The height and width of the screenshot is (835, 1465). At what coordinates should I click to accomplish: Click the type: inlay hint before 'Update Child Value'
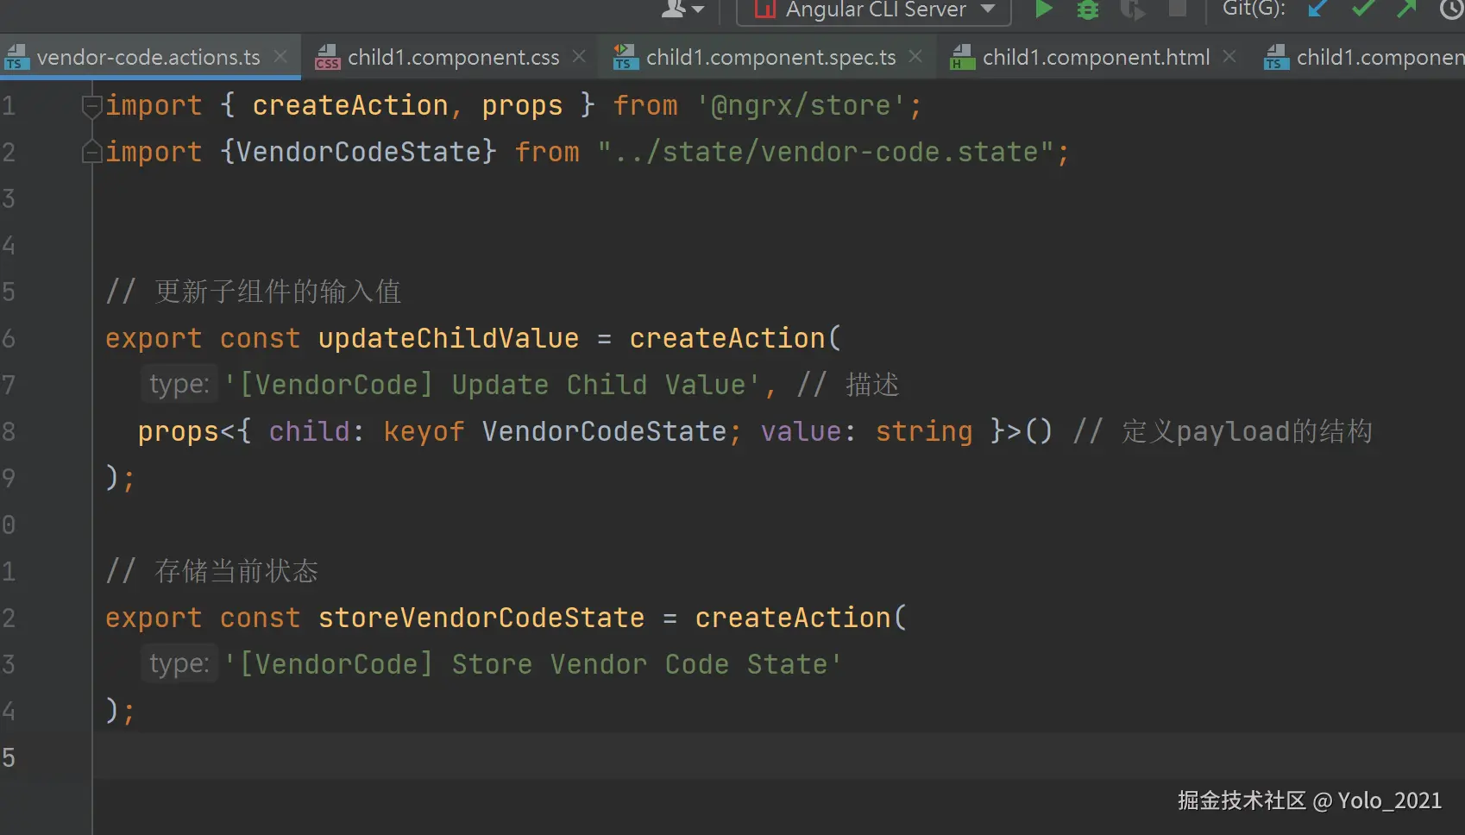pyautogui.click(x=179, y=385)
